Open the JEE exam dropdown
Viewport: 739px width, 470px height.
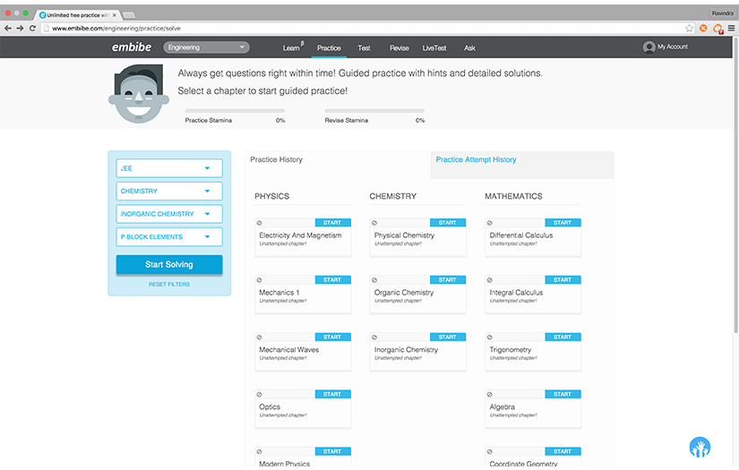coord(169,168)
